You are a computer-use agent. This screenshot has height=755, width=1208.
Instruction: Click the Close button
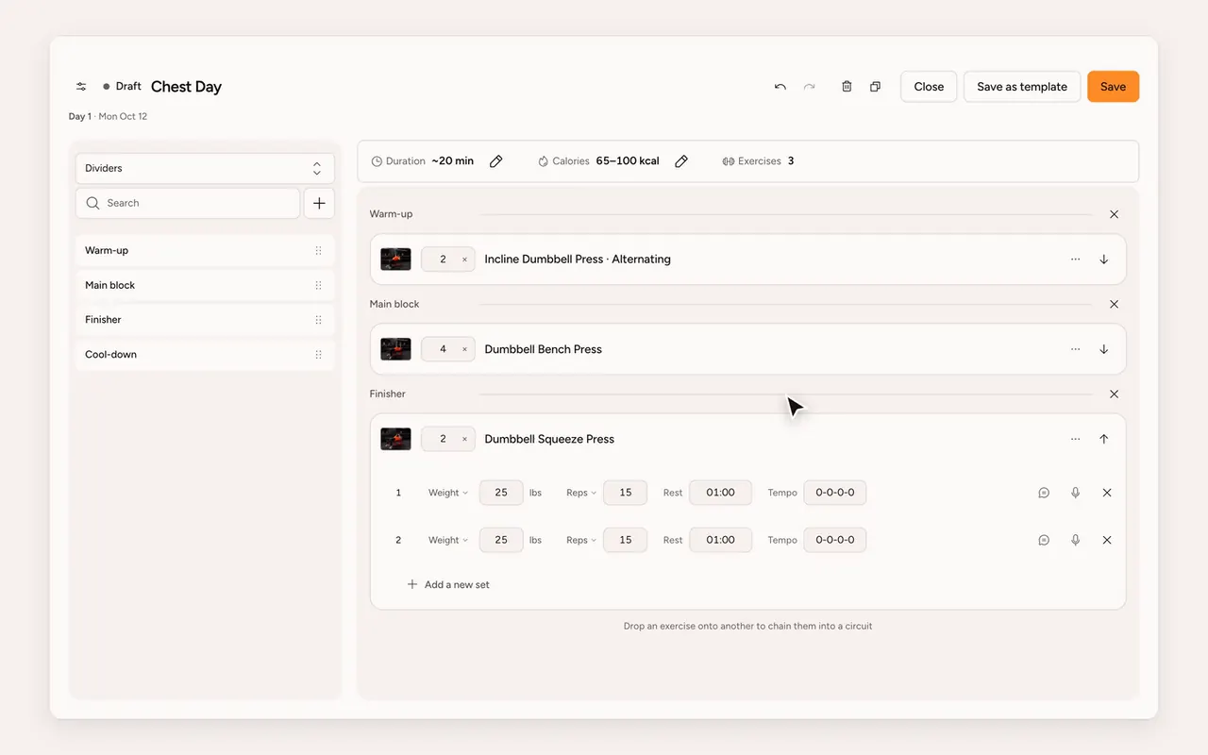[x=929, y=87]
